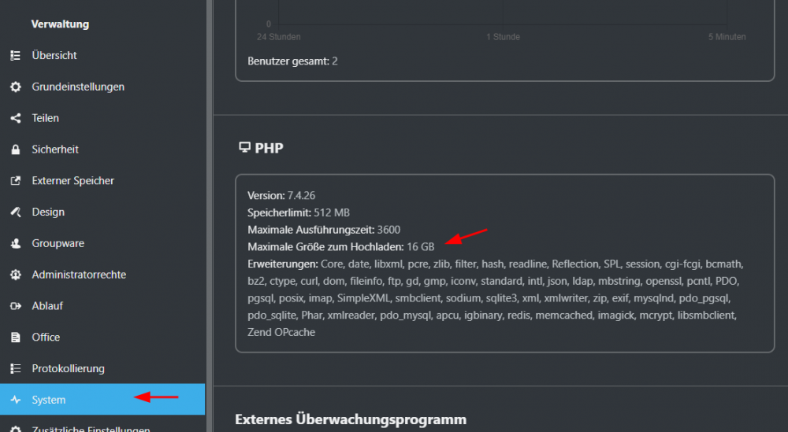Image resolution: width=788 pixels, height=432 pixels.
Task: Click the Übersicht list icon
Action: 16,56
